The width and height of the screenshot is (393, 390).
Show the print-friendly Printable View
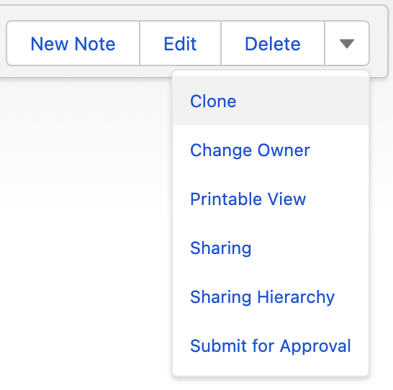coord(271,199)
